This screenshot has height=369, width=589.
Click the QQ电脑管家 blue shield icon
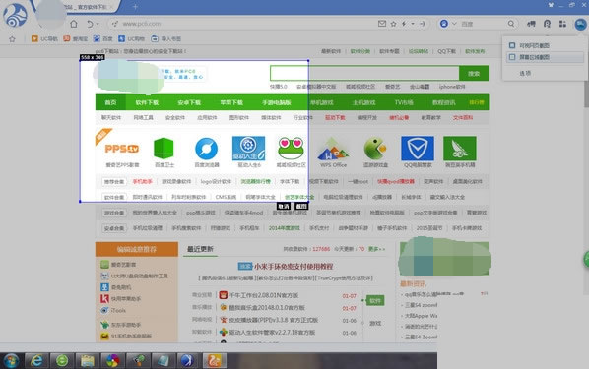pos(418,149)
